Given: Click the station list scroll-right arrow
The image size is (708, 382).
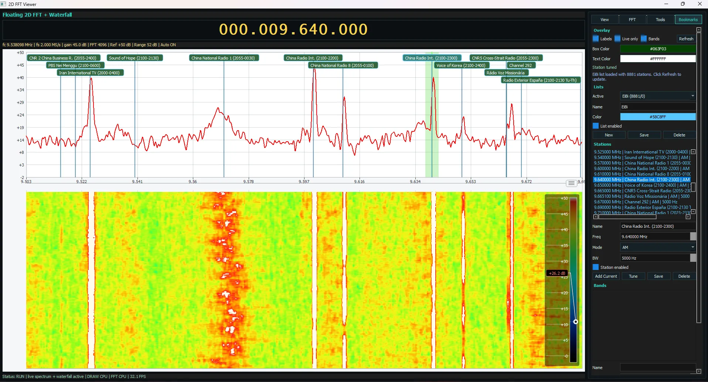Looking at the screenshot, I should point(688,217).
